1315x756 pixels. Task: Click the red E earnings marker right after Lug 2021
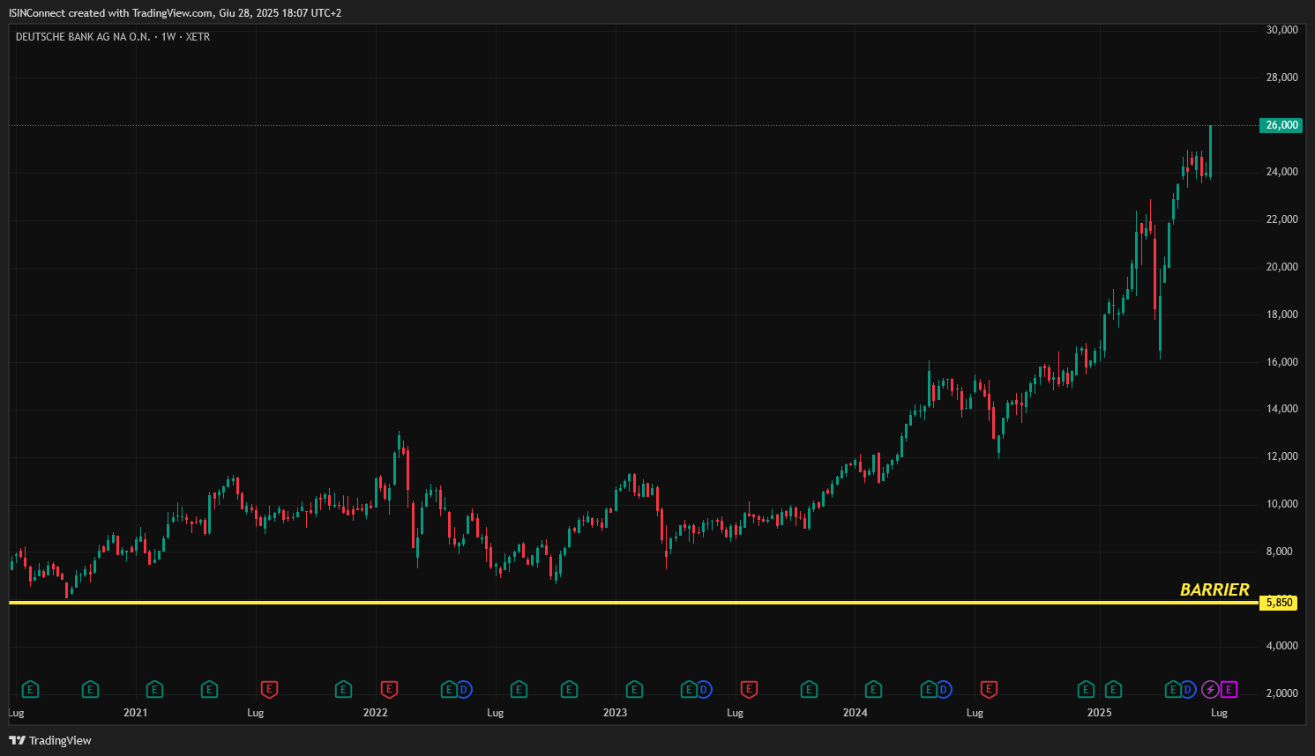pyautogui.click(x=269, y=689)
